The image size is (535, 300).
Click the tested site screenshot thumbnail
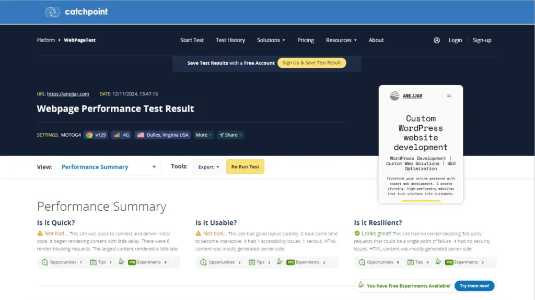point(421,144)
